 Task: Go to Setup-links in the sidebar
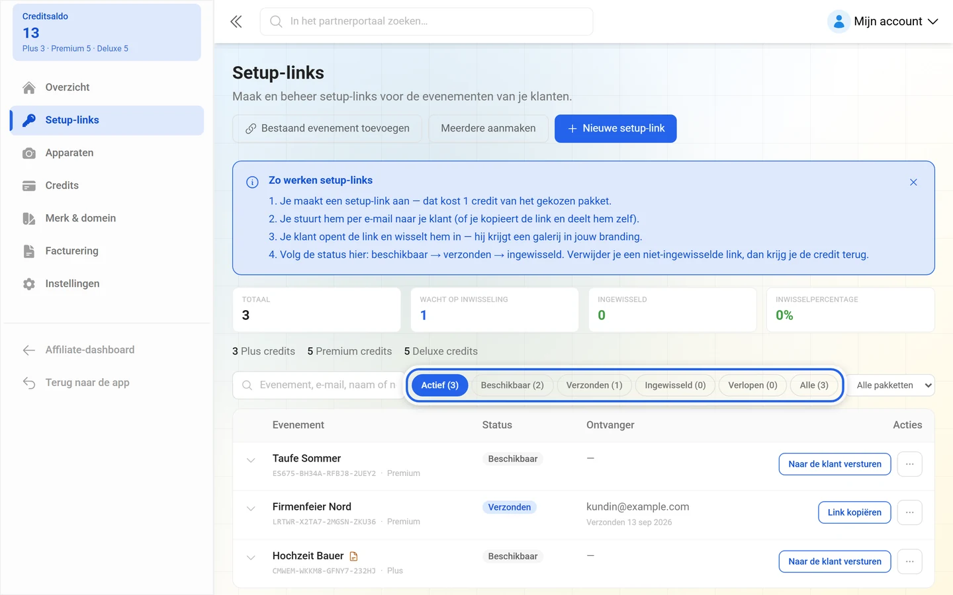(x=107, y=120)
